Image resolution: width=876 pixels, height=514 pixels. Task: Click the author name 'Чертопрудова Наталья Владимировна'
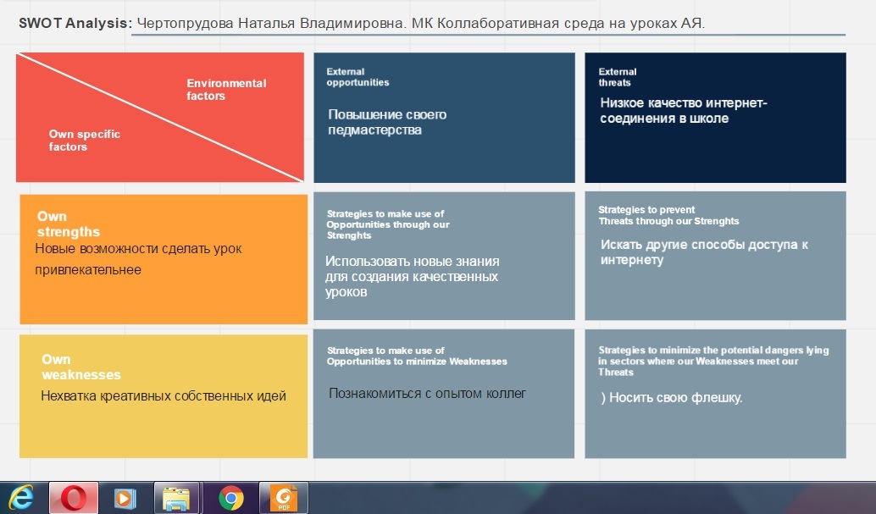click(269, 24)
